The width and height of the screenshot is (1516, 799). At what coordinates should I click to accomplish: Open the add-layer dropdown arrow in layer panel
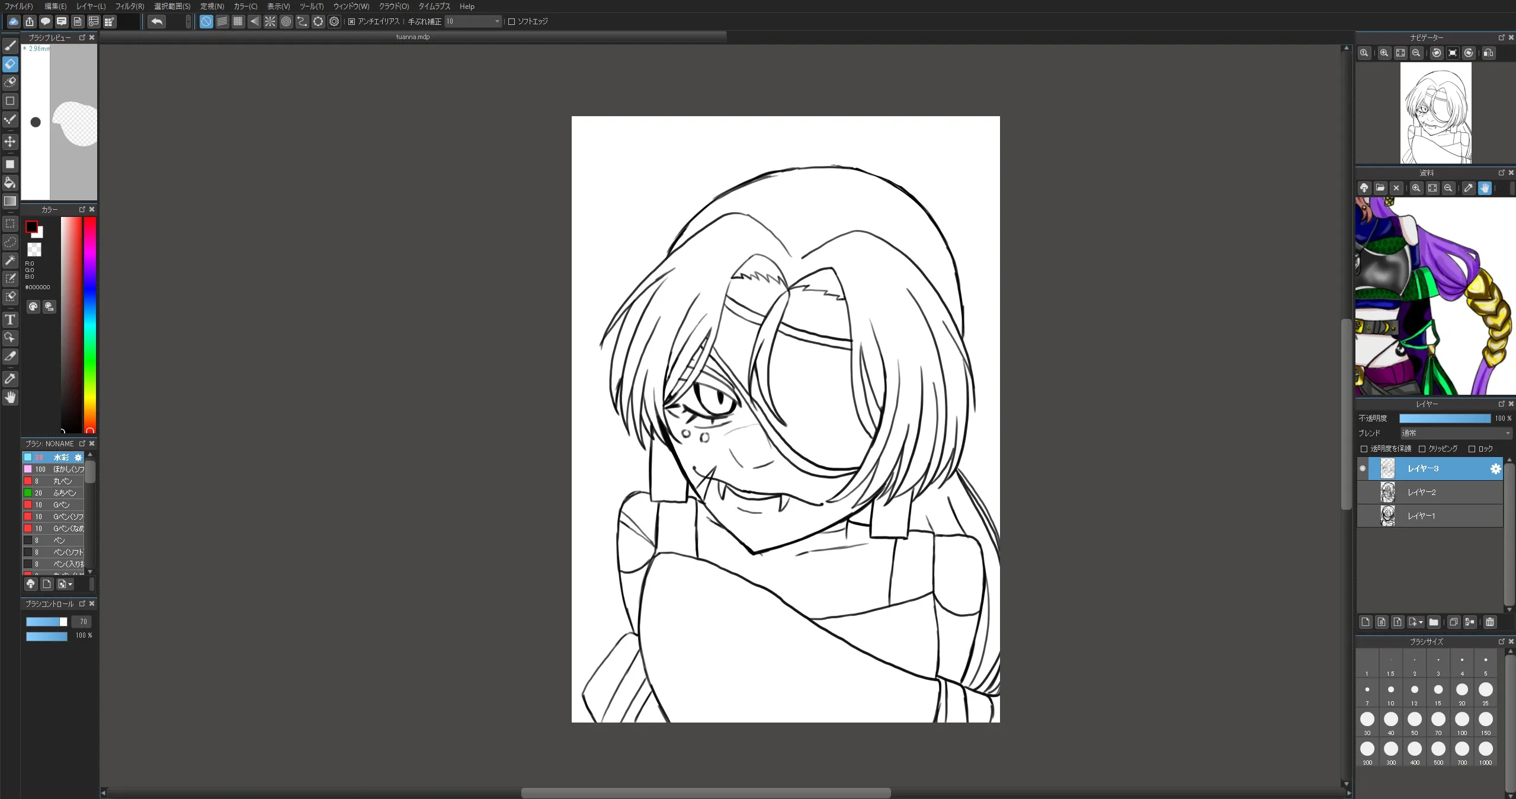(1420, 622)
